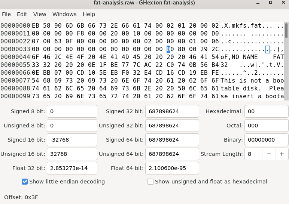
Task: Maximize the GHex window
Action: (271, 3)
